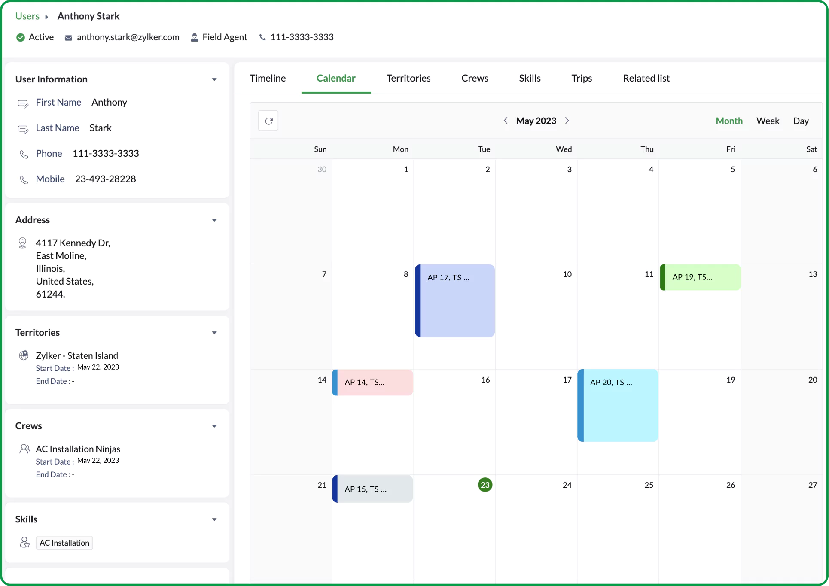Go to next month arrow
829x586 pixels.
click(x=567, y=121)
